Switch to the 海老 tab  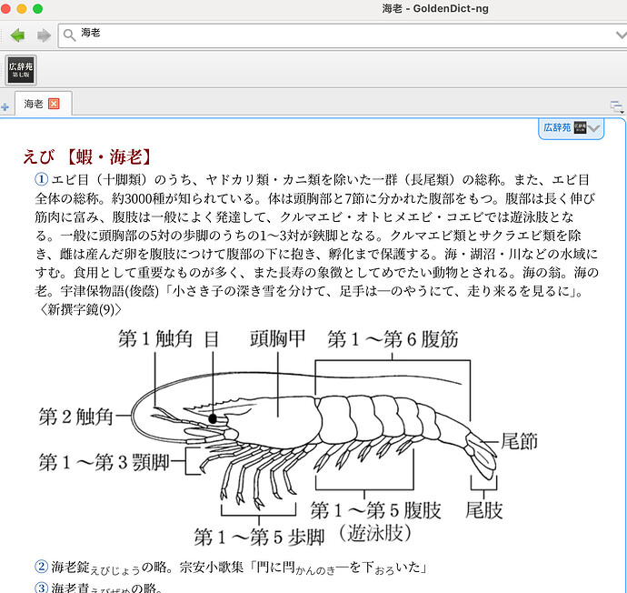44,104
